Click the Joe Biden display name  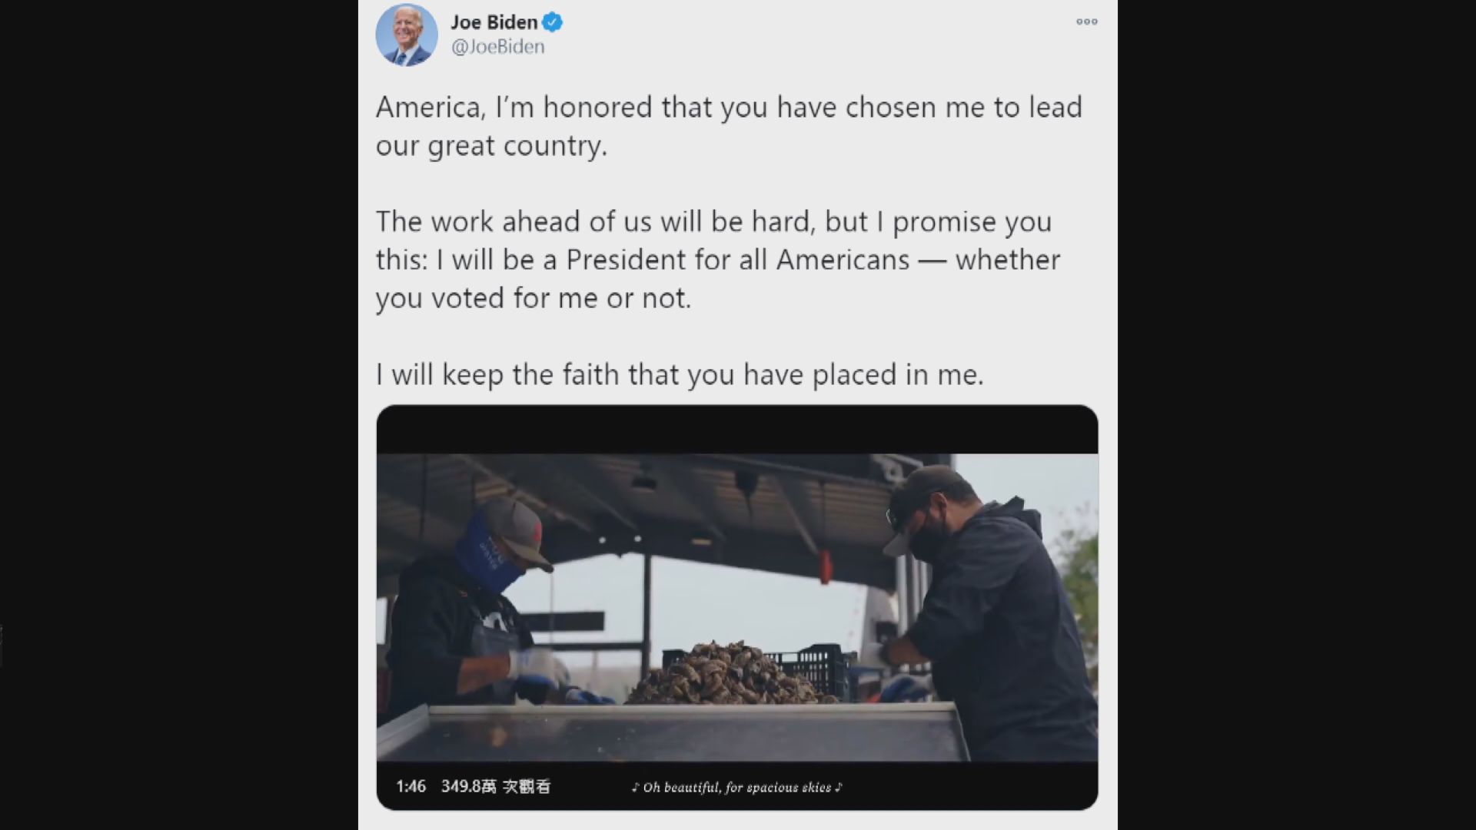pyautogui.click(x=494, y=22)
